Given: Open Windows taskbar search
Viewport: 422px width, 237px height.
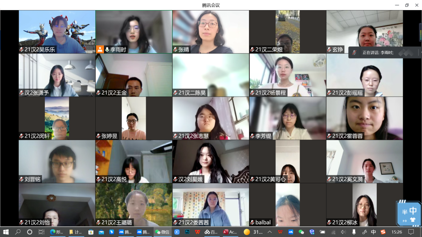Looking at the screenshot, I should click(x=18, y=232).
